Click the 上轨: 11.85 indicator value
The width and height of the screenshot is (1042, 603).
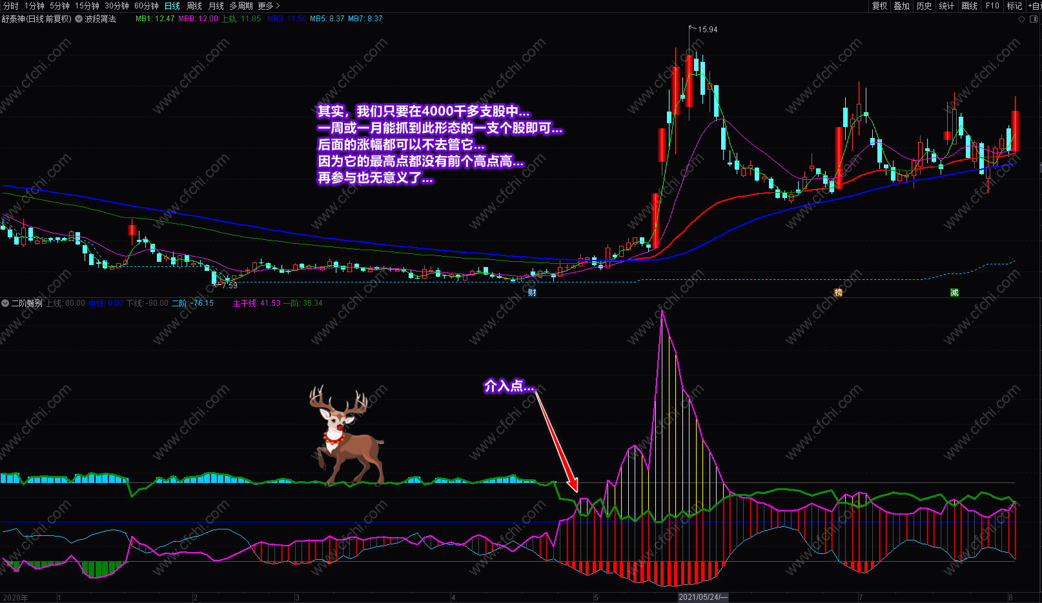[x=241, y=19]
